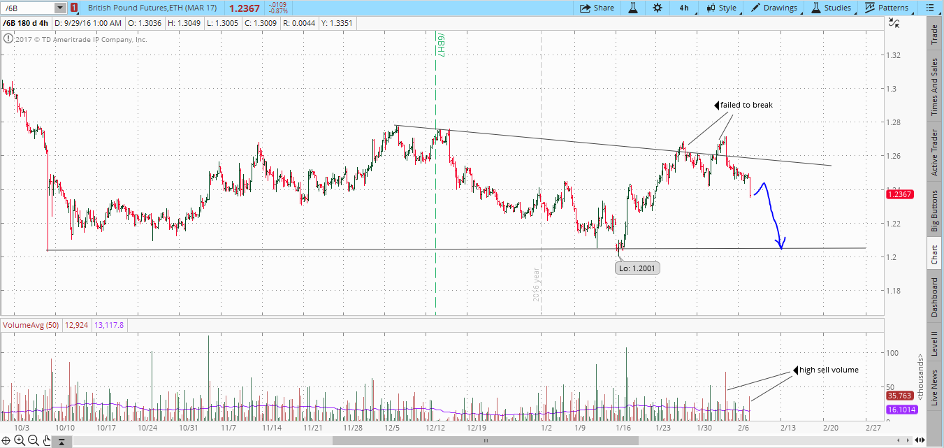Click the red alert badge beside symbol
Viewport: 944px width, 448px height.
tap(74, 8)
